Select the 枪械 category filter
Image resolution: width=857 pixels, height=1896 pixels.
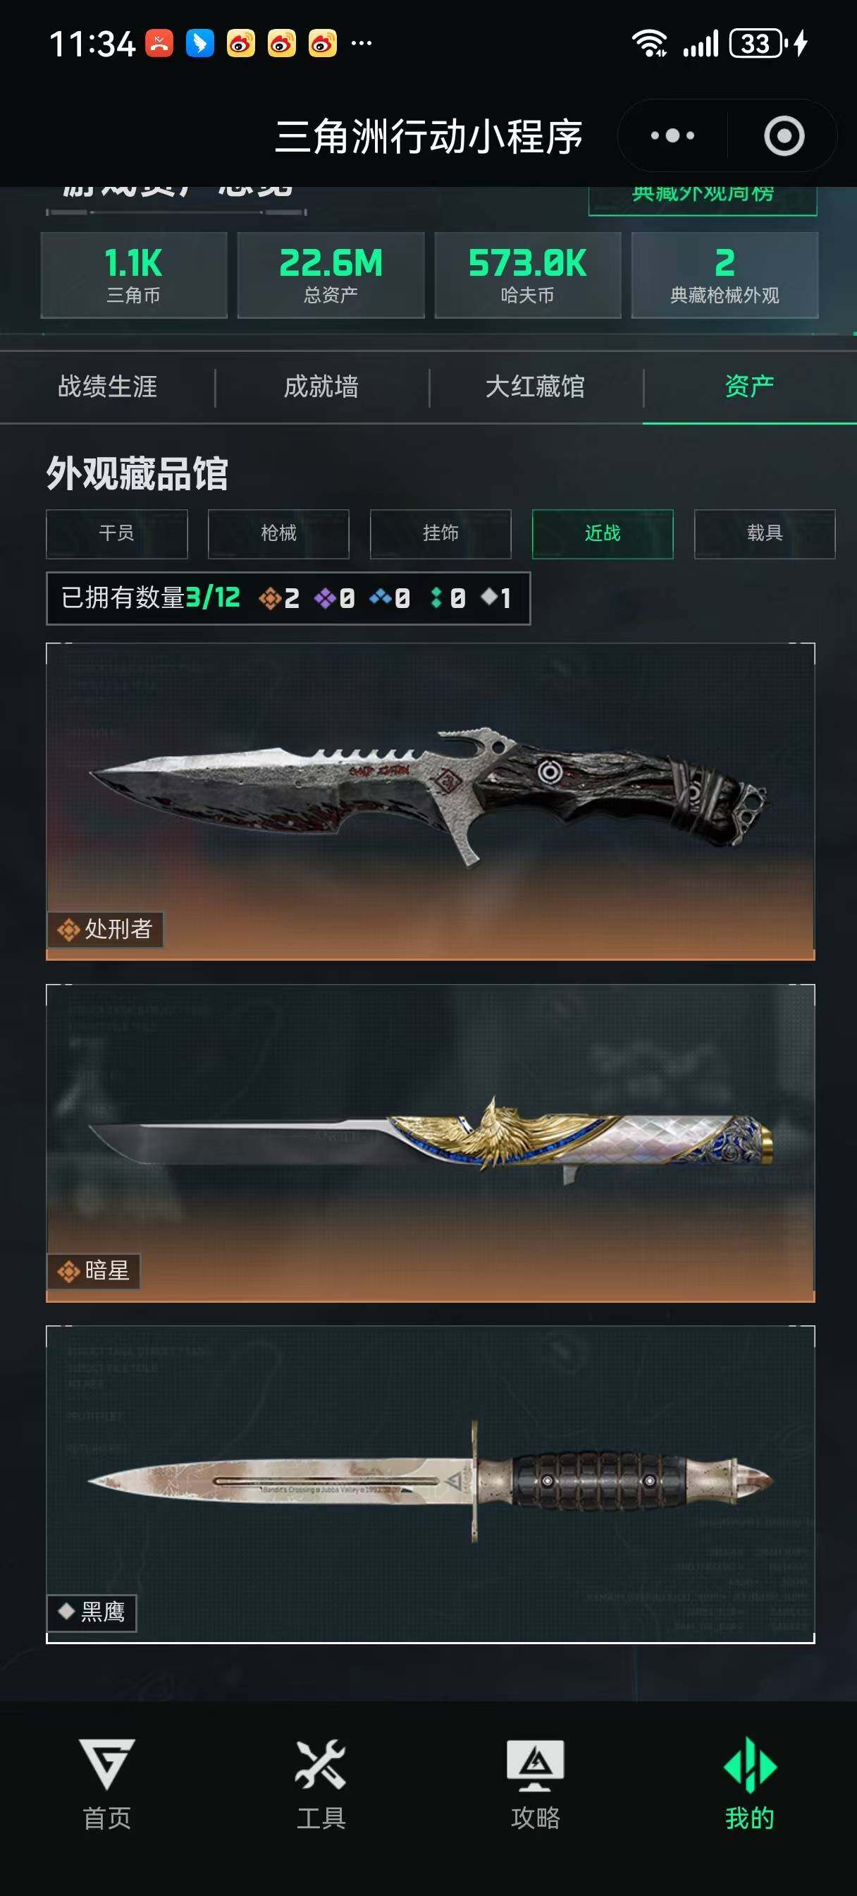(279, 534)
